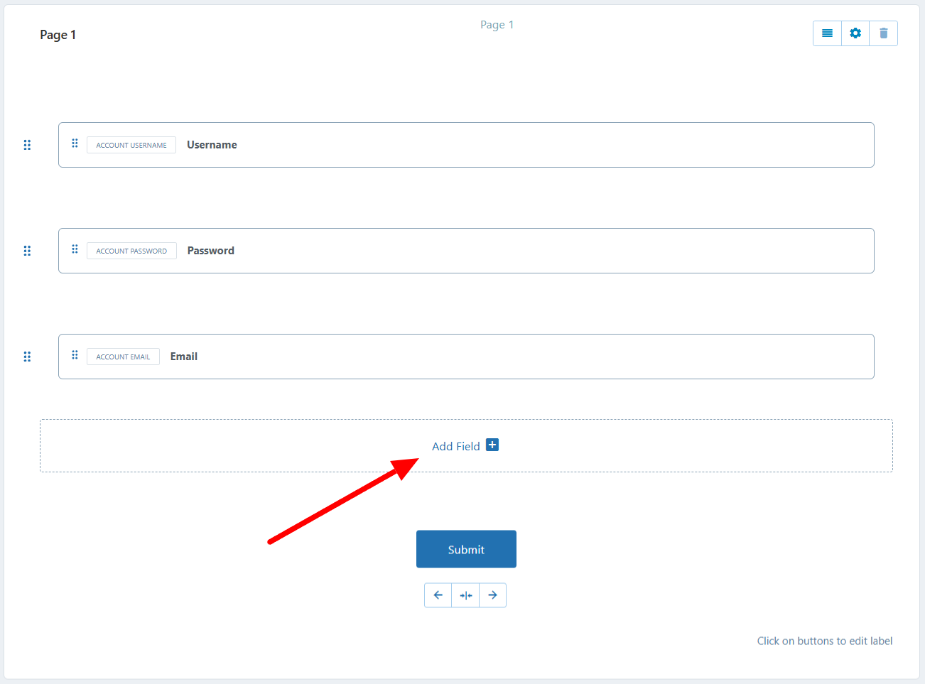This screenshot has height=684, width=925.
Task: Click the Submit button
Action: click(466, 549)
